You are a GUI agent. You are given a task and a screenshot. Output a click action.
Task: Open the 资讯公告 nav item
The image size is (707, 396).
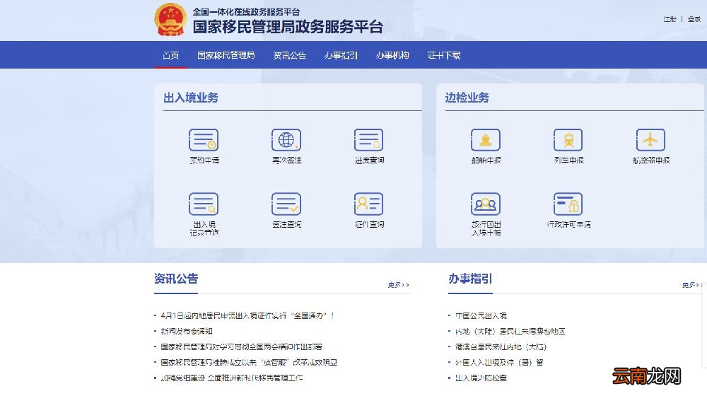(289, 55)
